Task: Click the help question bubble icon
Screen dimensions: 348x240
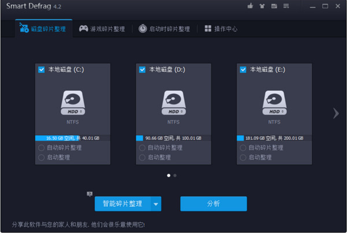Action: pos(89,194)
